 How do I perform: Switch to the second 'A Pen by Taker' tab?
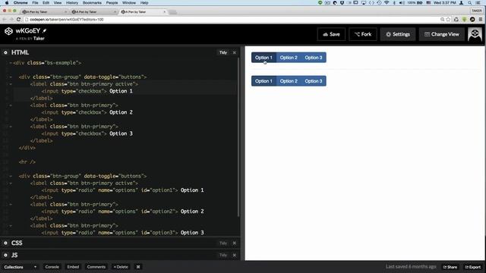tap(93, 12)
